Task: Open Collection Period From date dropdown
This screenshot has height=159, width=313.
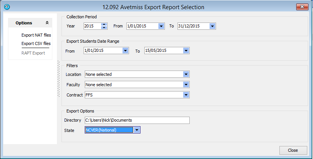Action: pyautogui.click(x=161, y=26)
